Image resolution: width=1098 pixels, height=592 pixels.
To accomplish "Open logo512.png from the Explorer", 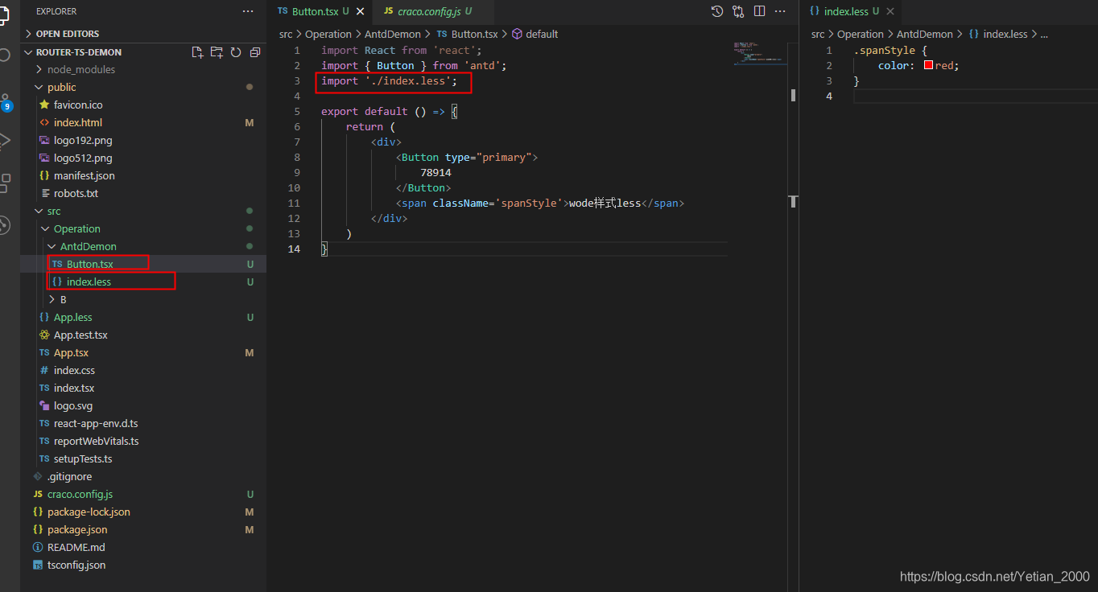I will coord(83,158).
